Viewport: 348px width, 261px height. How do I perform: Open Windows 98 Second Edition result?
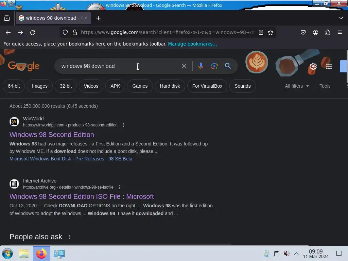pyautogui.click(x=52, y=135)
